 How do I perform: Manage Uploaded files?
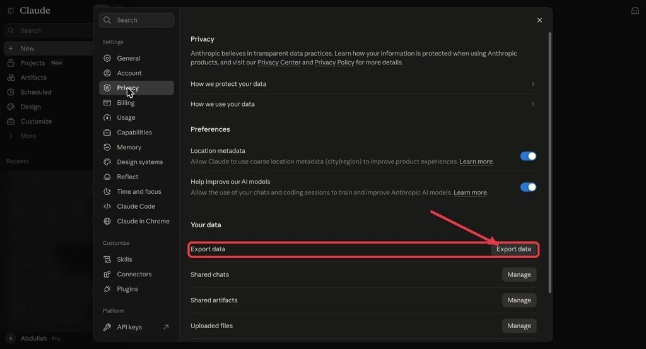pos(519,326)
